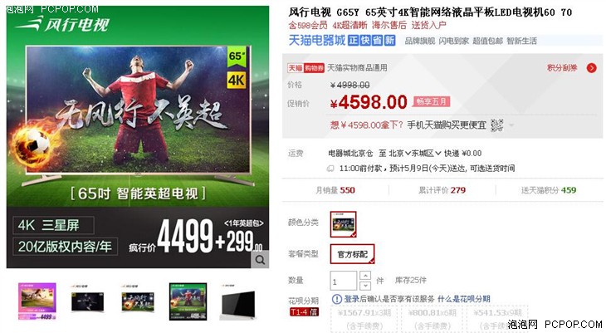The width and height of the screenshot is (606, 333).
Task: Click the 什么是花呗分期 link
Action: click(464, 299)
